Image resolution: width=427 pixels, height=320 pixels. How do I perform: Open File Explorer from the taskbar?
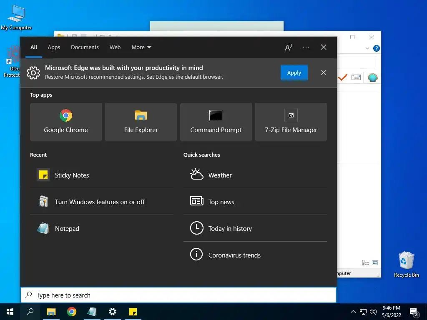51,312
